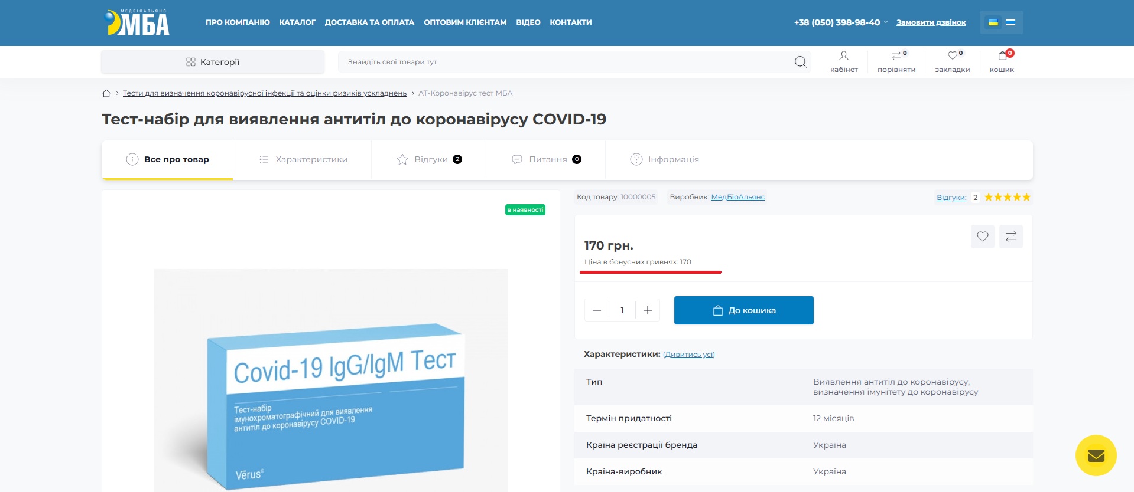Toggle the language flag menu switcher
This screenshot has height=492, width=1134.
(x=1001, y=22)
